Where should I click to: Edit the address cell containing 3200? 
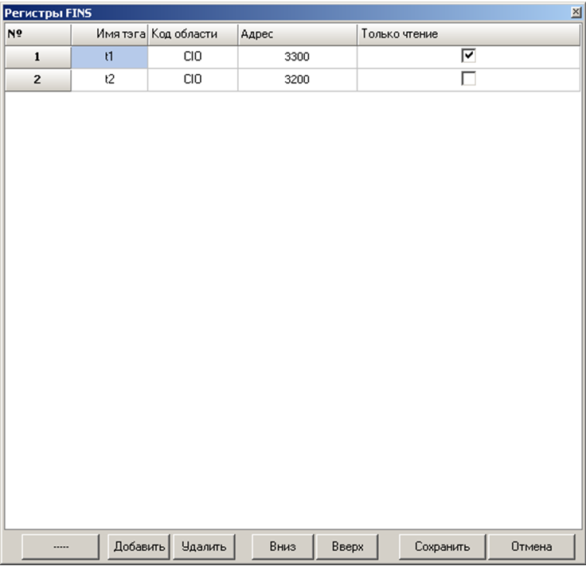296,80
